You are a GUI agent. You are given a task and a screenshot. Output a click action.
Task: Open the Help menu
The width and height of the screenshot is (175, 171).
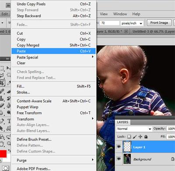click(136, 14)
